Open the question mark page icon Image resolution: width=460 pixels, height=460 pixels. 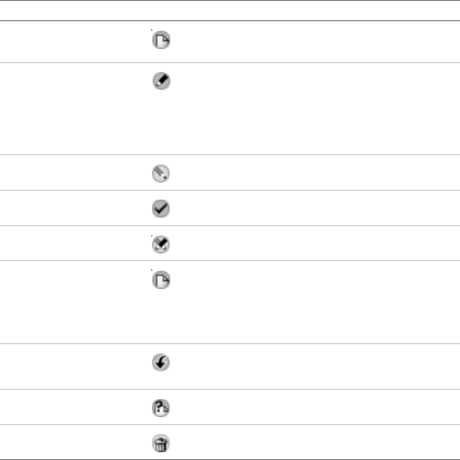161,408
